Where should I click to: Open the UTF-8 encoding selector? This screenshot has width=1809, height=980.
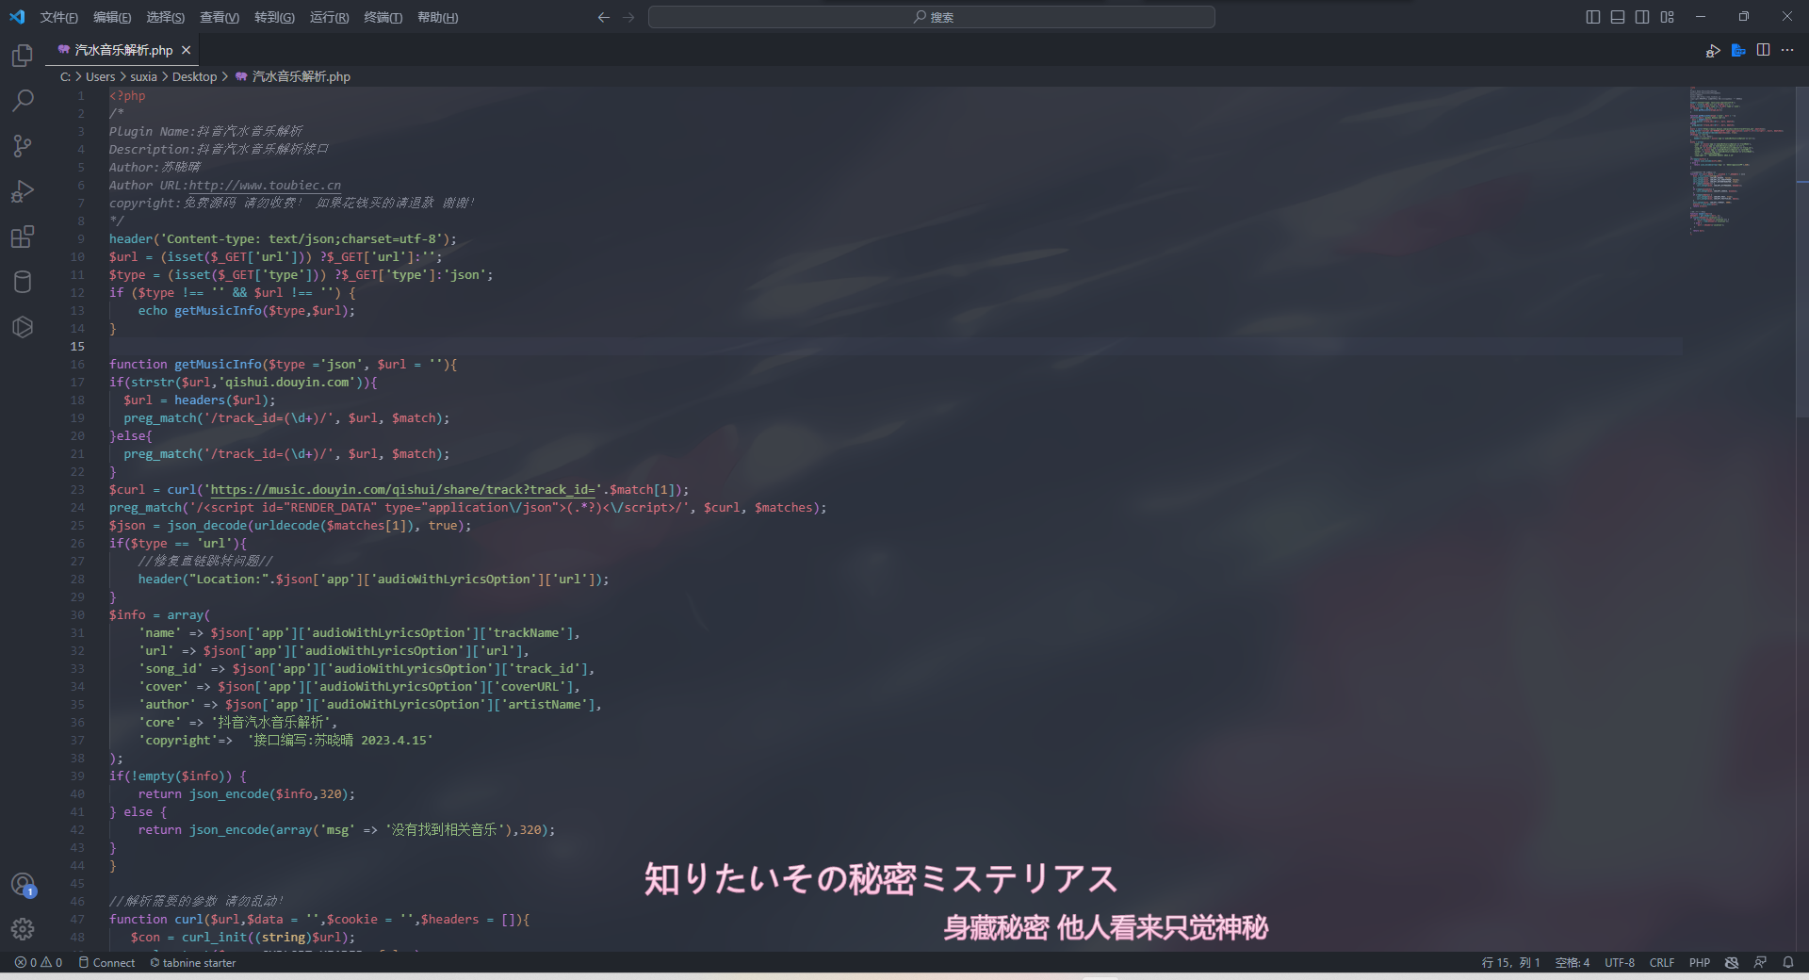[1619, 962]
